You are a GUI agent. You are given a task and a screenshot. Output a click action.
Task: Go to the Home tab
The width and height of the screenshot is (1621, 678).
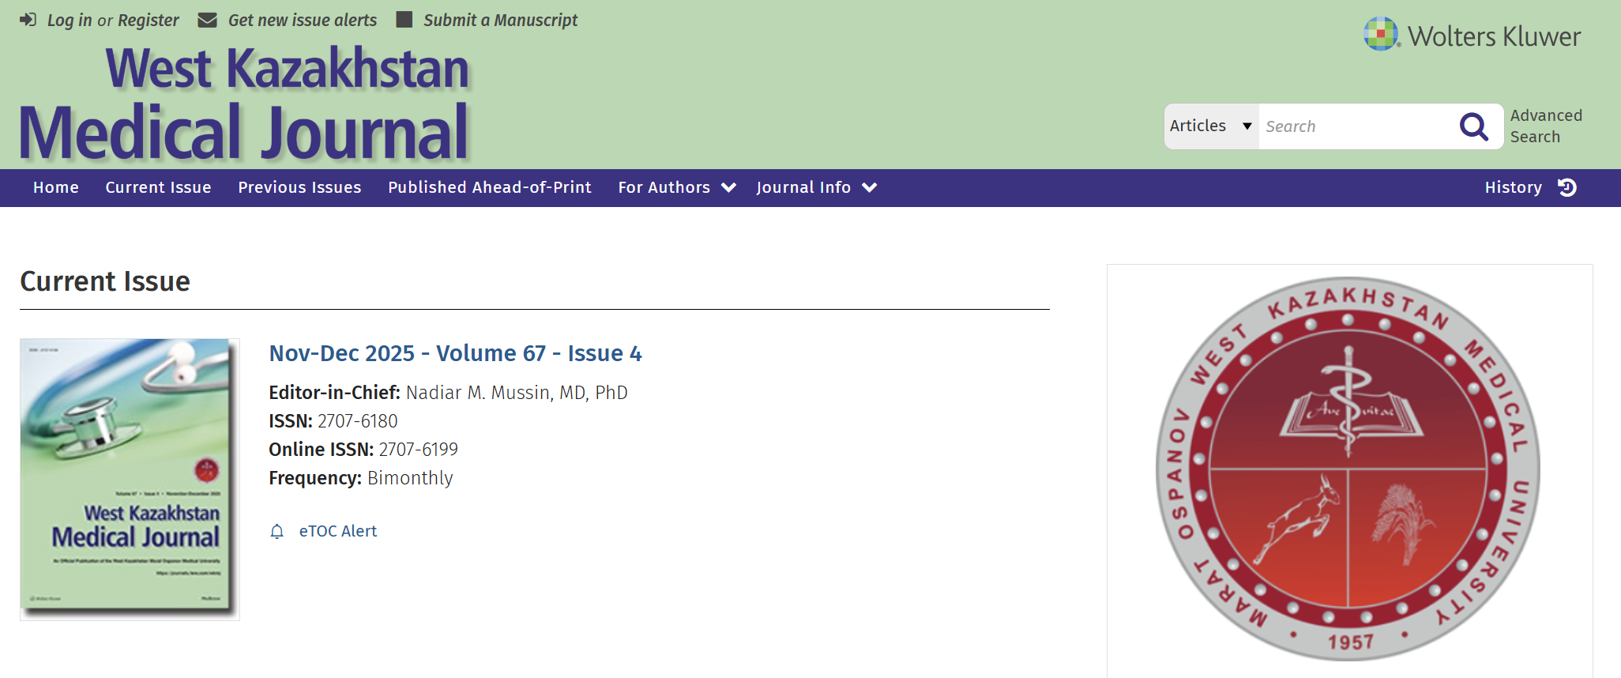[x=56, y=187]
